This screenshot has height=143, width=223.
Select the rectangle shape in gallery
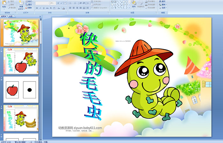coord(124,2)
